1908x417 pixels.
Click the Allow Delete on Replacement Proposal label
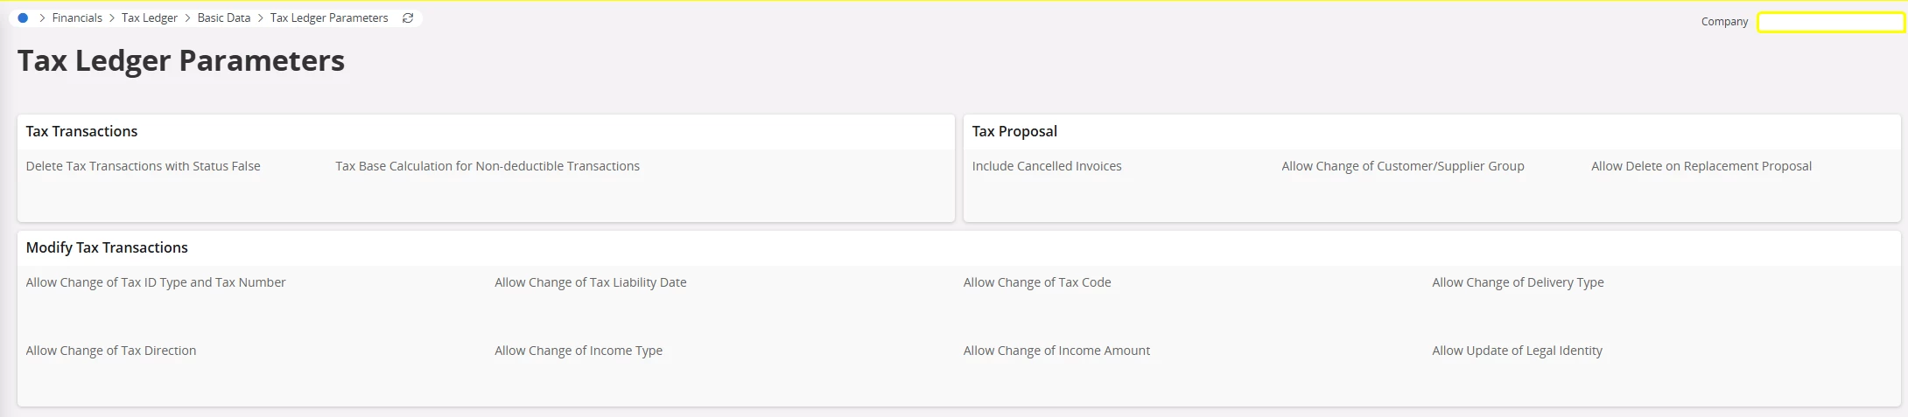click(1701, 166)
